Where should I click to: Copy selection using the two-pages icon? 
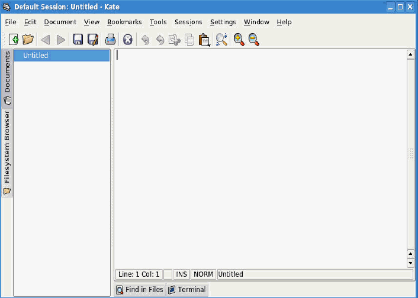point(189,40)
